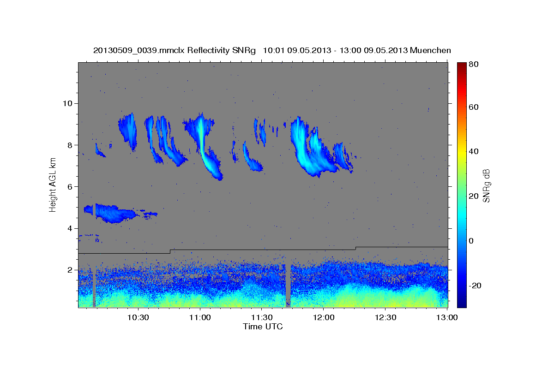The height and width of the screenshot is (369, 554).
Task: Click the colorbar value 60
Action: point(473,107)
